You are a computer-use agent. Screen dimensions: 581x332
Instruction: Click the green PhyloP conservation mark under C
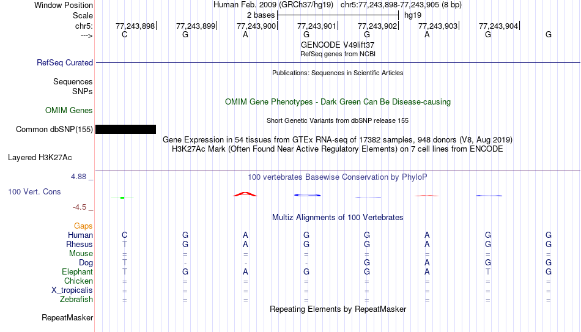coord(122,197)
